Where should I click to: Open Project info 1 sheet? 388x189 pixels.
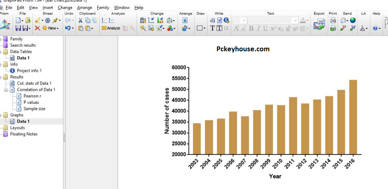(x=29, y=71)
